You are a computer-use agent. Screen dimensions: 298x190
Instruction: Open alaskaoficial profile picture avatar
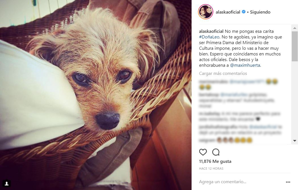(205, 12)
